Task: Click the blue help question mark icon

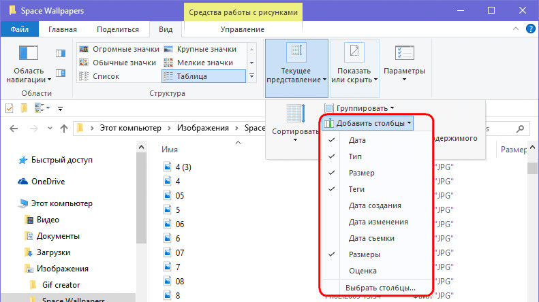Action: click(x=530, y=29)
